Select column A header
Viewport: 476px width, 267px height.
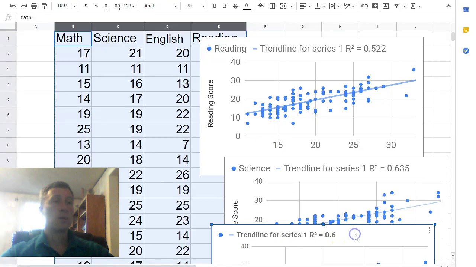pos(35,27)
